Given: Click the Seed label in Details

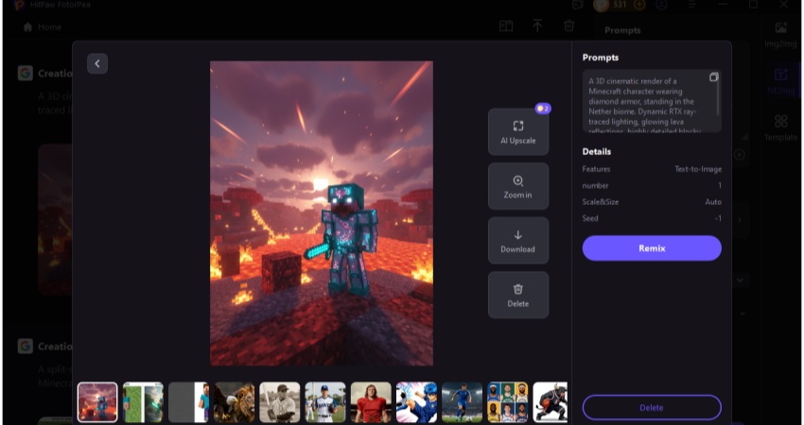Looking at the screenshot, I should click(x=590, y=218).
